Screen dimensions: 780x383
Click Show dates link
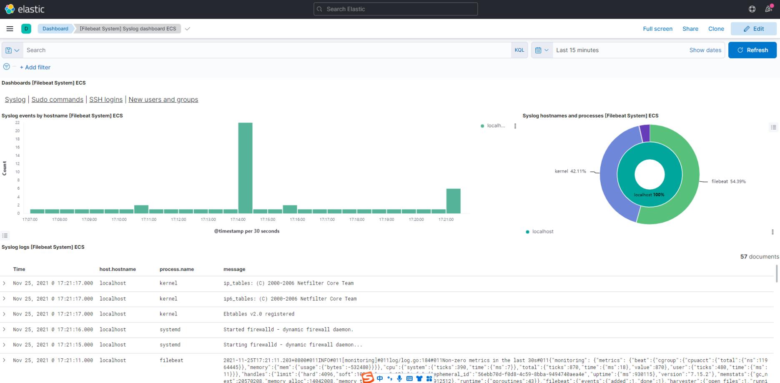(x=705, y=50)
